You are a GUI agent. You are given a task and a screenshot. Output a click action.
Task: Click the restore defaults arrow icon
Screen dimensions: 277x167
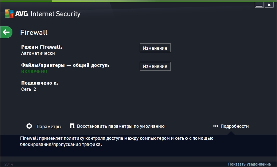click(x=72, y=126)
